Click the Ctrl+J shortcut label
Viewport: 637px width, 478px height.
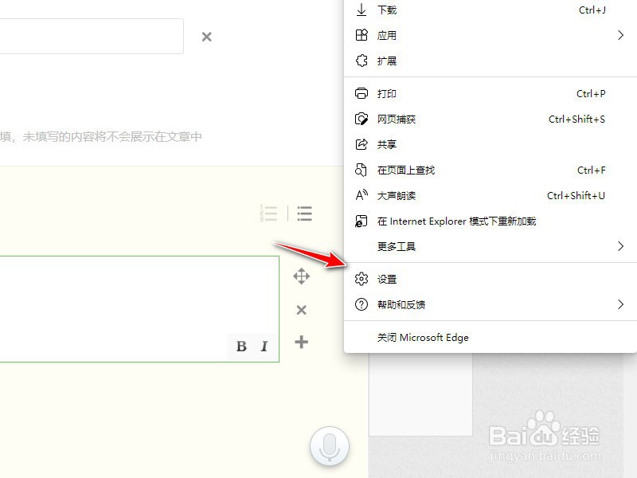pyautogui.click(x=592, y=10)
